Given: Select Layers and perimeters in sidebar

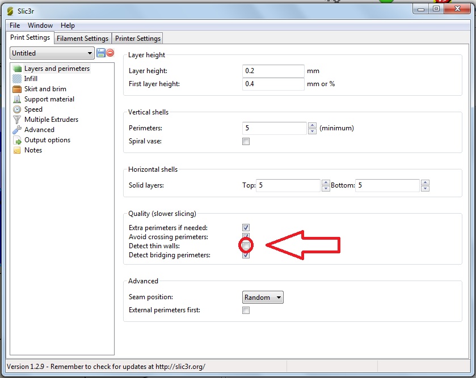Looking at the screenshot, I should (57, 69).
